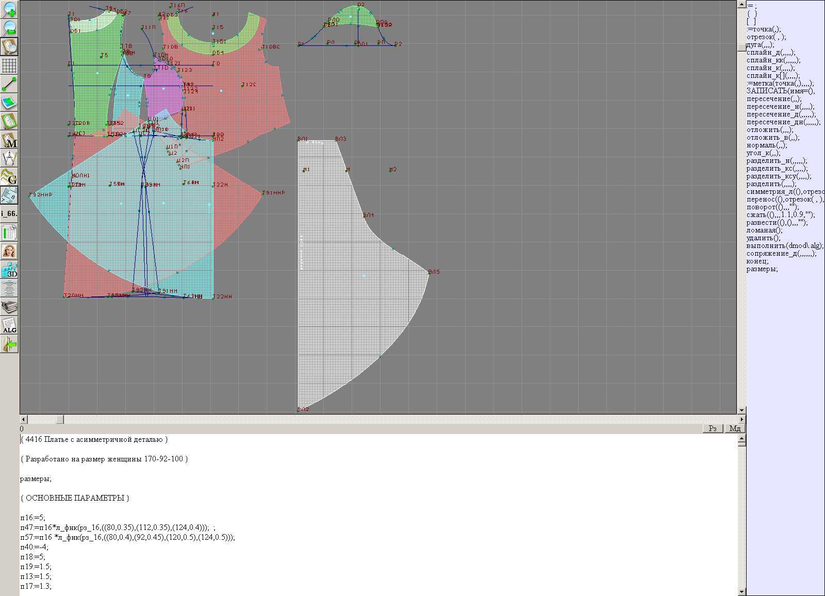The height and width of the screenshot is (596, 825).
Task: Insert the 'отрезок( , );' command from list
Action: point(766,37)
